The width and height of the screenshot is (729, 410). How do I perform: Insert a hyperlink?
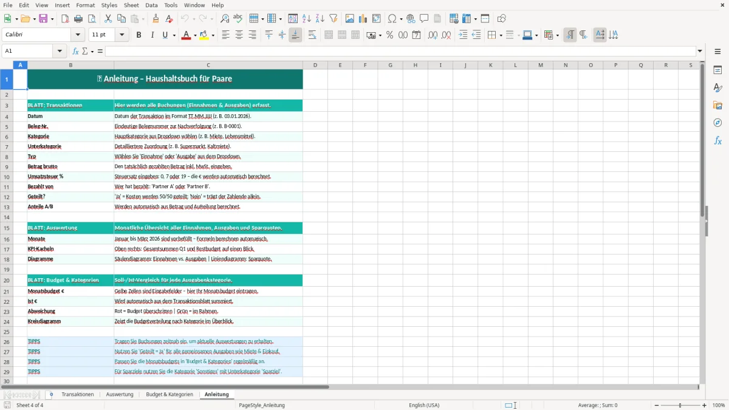coord(411,19)
